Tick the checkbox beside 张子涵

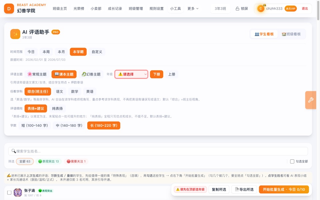(9, 192)
